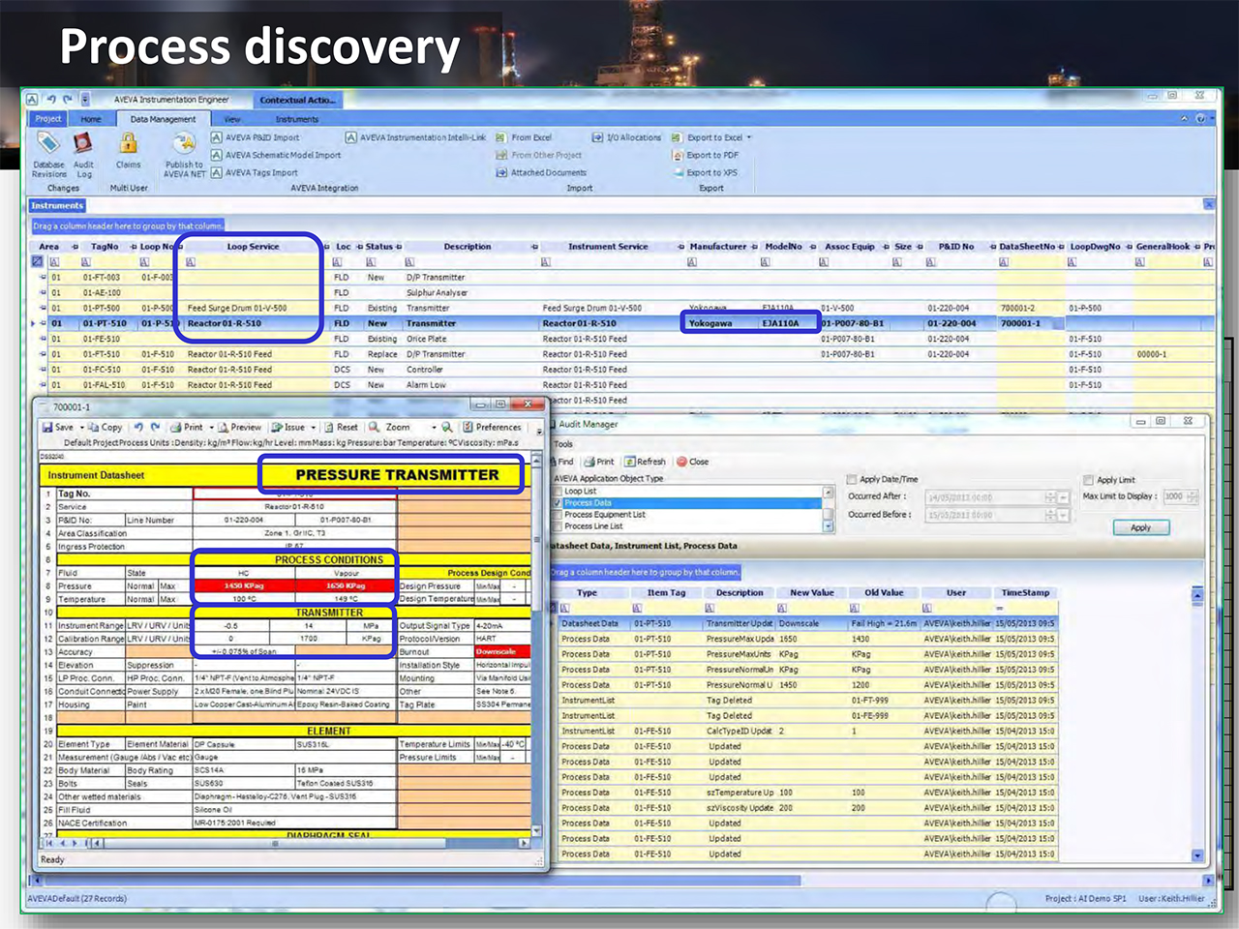This screenshot has width=1239, height=929.
Task: Select the 01-FC-510 instrument row
Action: tap(619, 370)
